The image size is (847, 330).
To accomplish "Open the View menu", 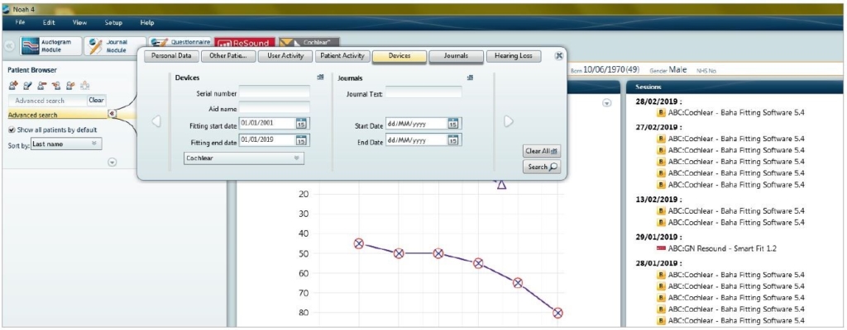I will [x=80, y=22].
